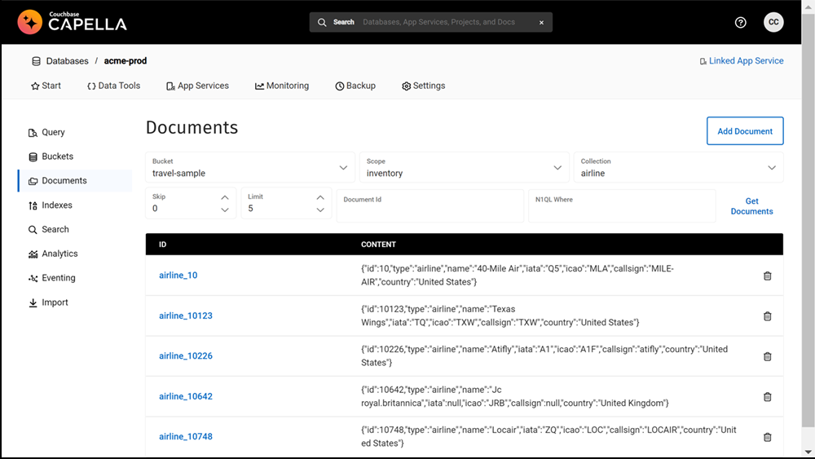
Task: Open the Linked App Service link
Action: click(x=741, y=61)
